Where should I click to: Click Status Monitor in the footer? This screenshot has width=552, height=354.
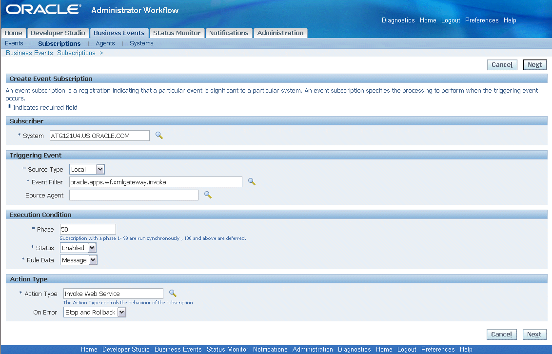[x=227, y=350]
